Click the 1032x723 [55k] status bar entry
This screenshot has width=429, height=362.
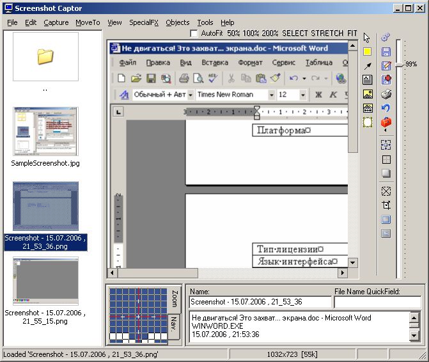coord(292,354)
